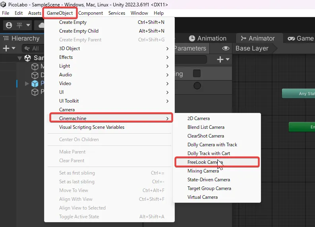Open the Window menu

point(139,13)
